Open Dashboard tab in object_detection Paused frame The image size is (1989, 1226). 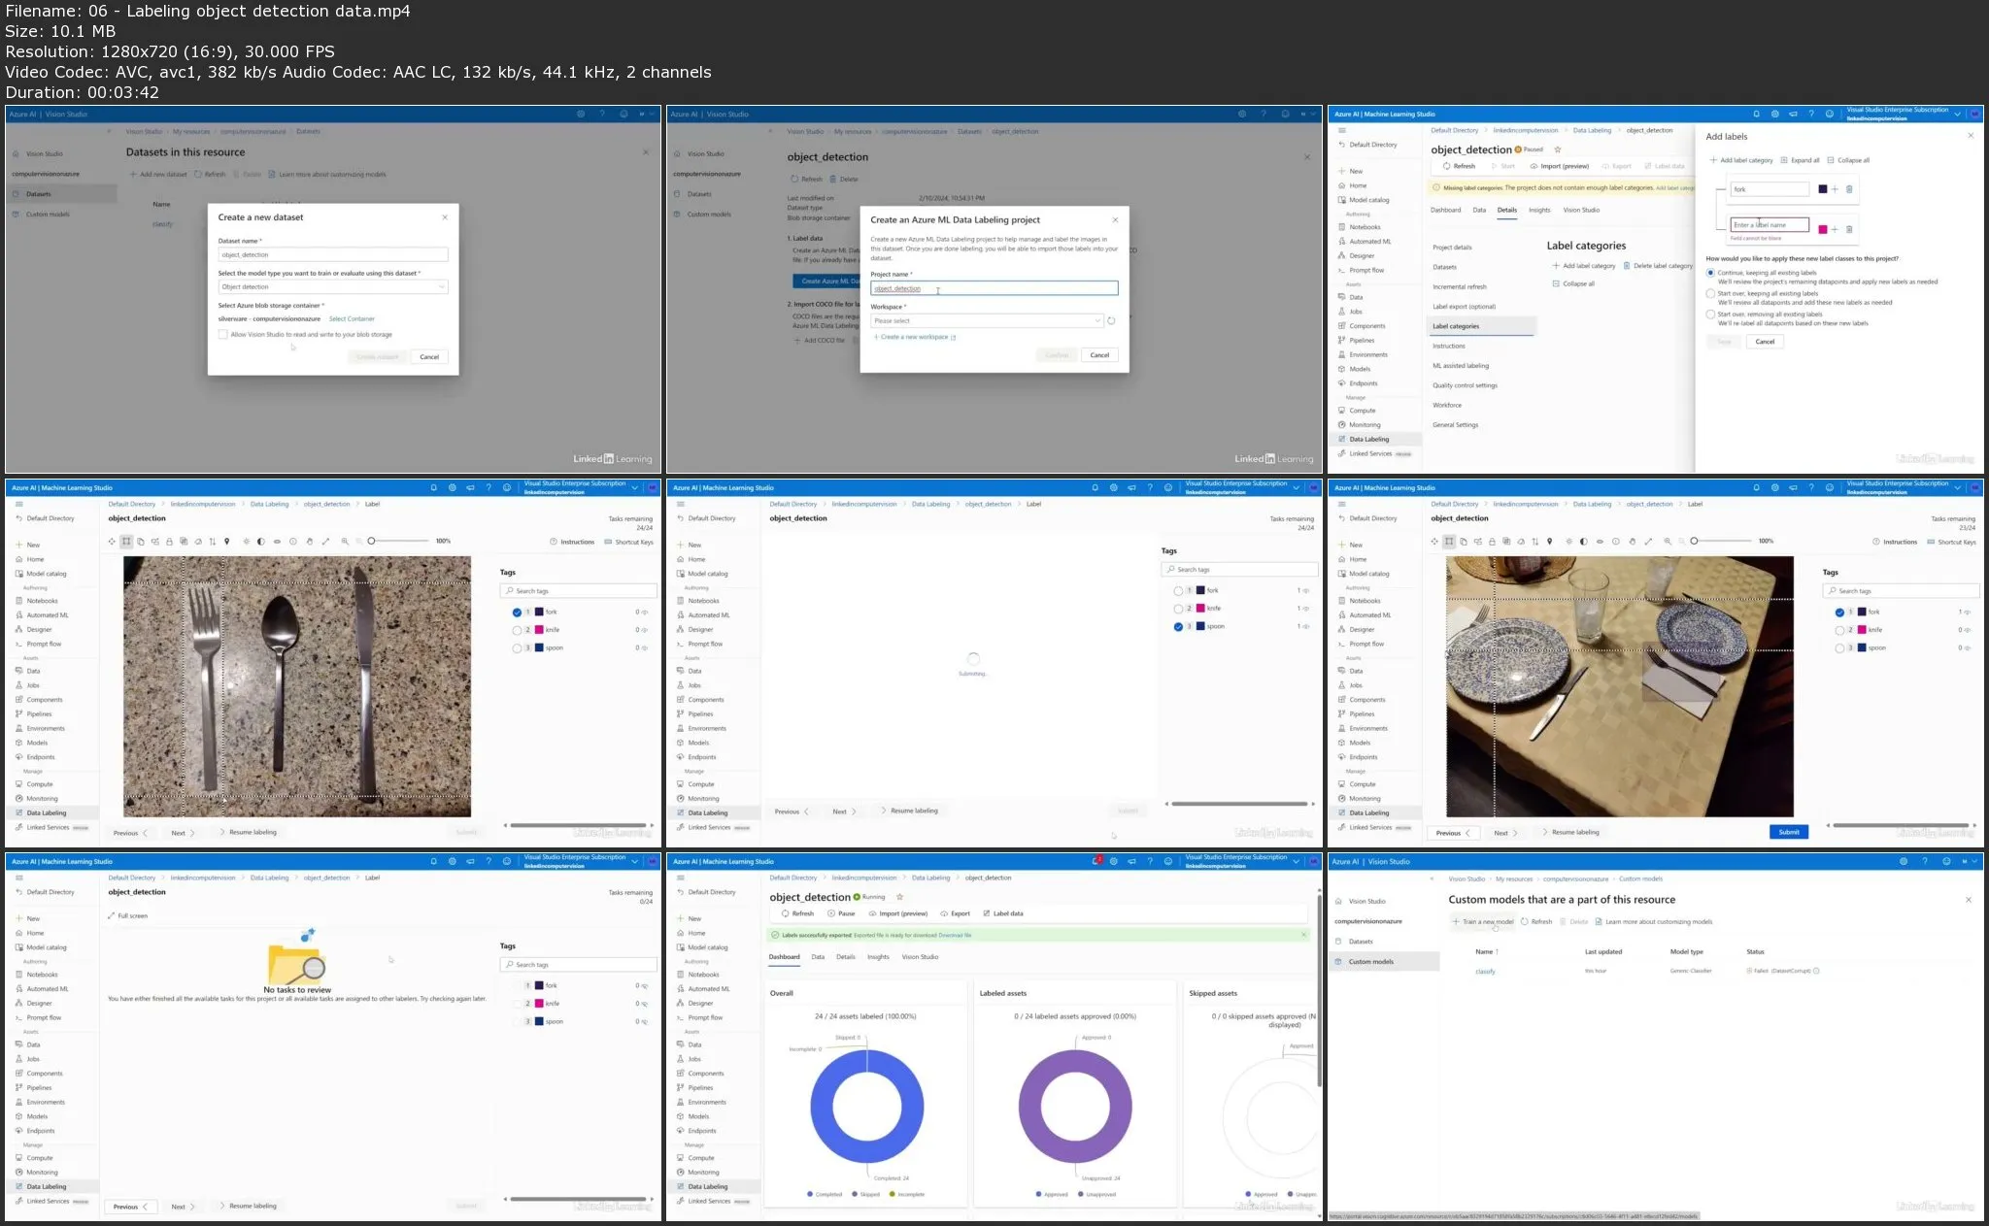[x=1445, y=210]
